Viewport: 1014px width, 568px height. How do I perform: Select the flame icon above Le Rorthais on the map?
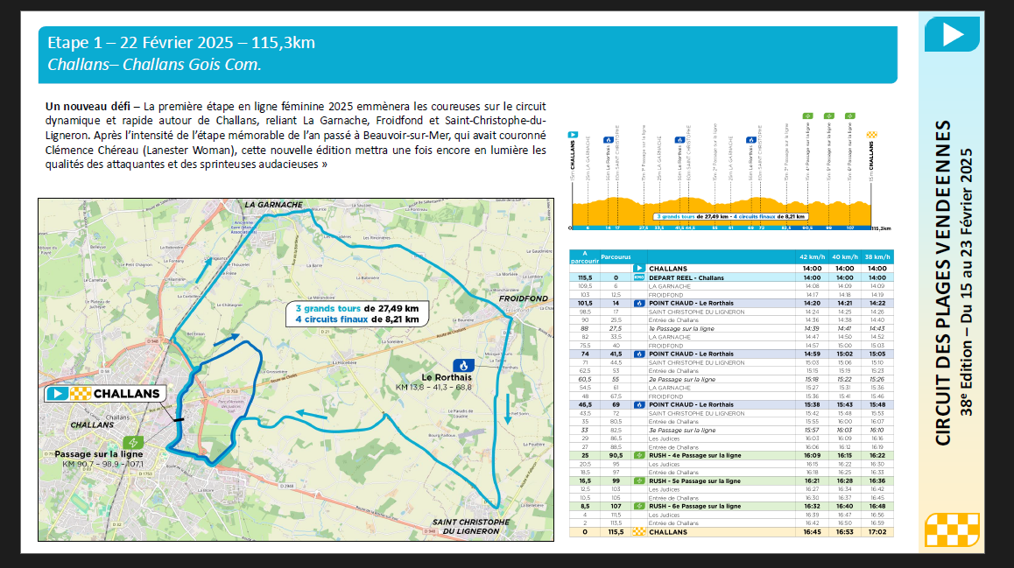[x=464, y=365]
